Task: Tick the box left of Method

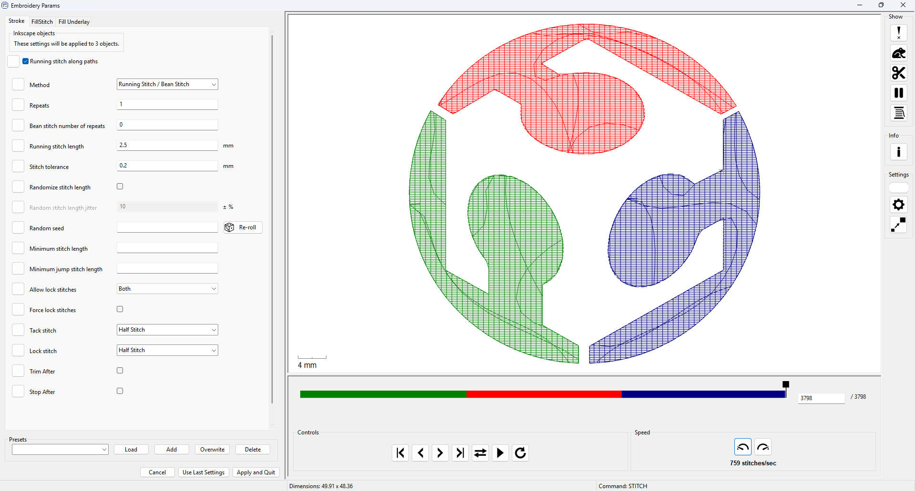Action: [18, 84]
